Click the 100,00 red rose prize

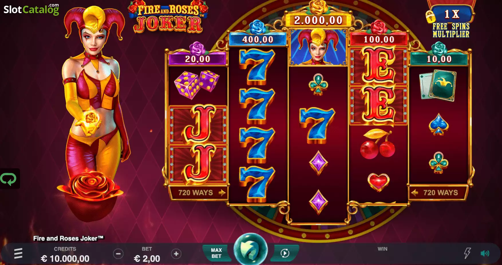(x=379, y=39)
